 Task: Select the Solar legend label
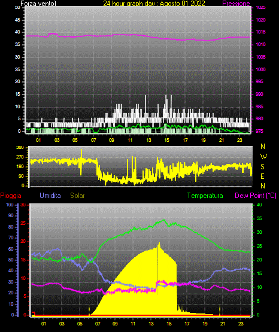[x=78, y=196]
